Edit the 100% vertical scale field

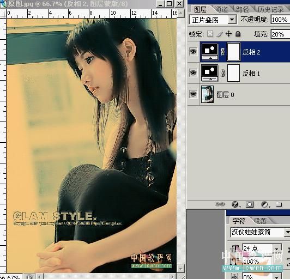(x=257, y=262)
